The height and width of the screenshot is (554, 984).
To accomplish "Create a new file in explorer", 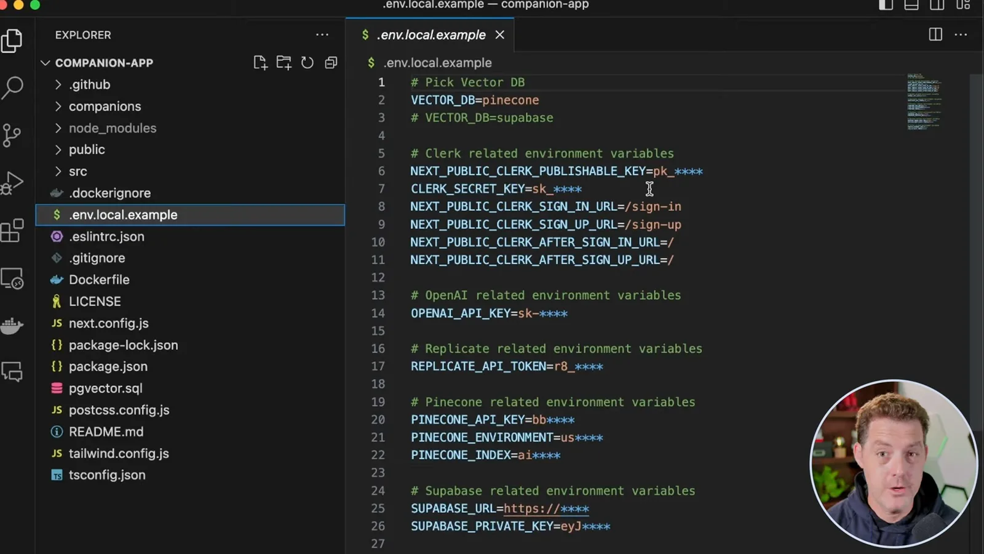I will click(260, 62).
